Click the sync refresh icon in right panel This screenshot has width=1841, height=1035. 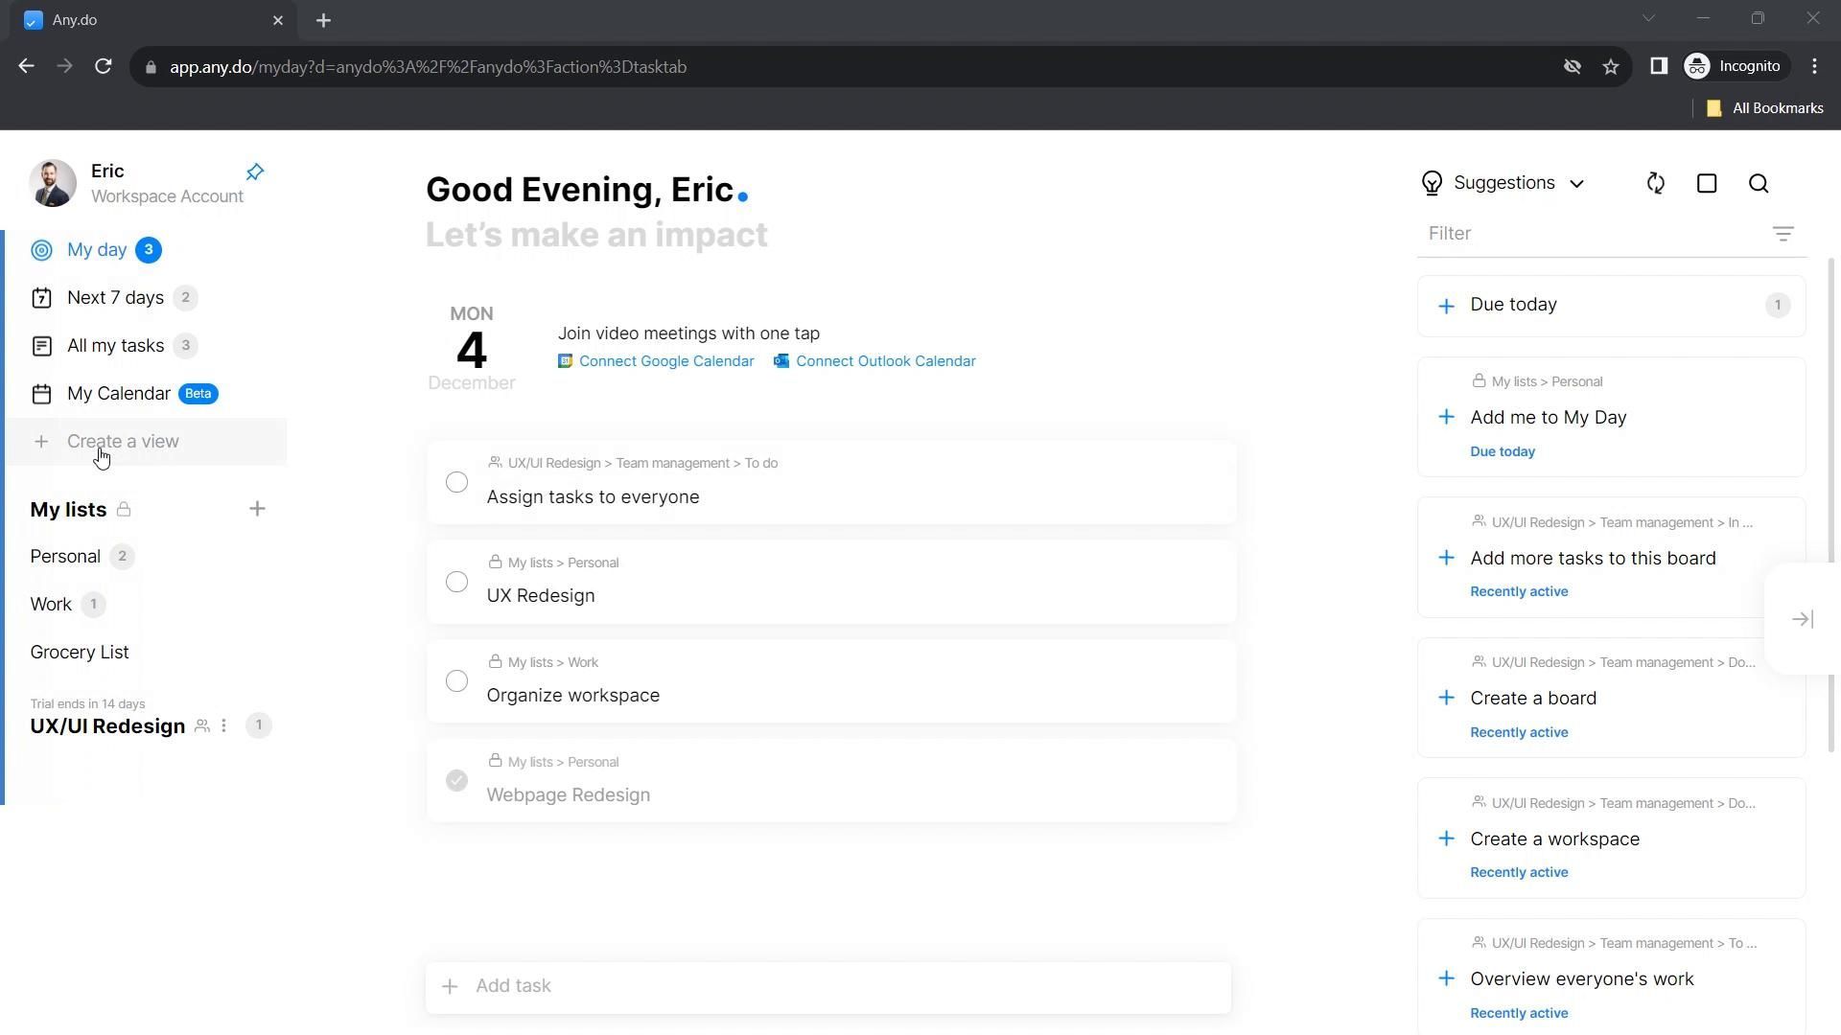[1655, 183]
